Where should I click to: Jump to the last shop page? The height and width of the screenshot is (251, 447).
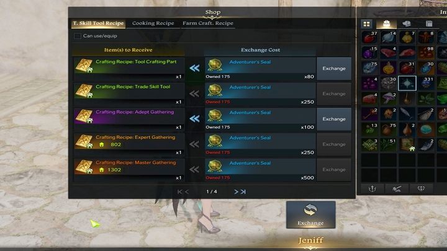click(x=243, y=192)
